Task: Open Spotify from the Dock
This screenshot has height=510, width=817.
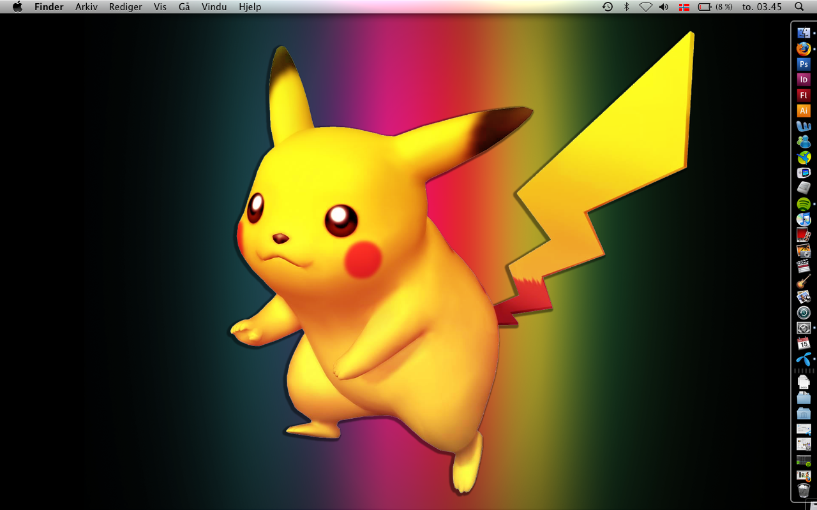Action: 804,204
